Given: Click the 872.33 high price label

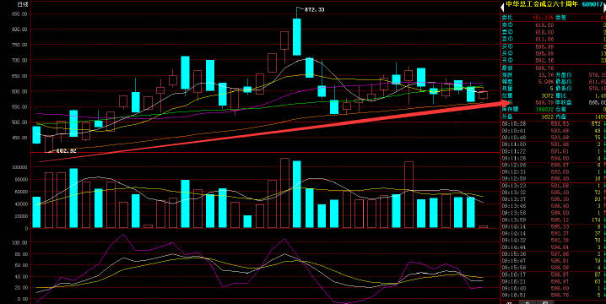Looking at the screenshot, I should [314, 9].
